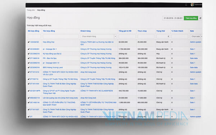Sort by Trạng thái column header
Viewport: 216px width, 135px height.
pos(161,31)
